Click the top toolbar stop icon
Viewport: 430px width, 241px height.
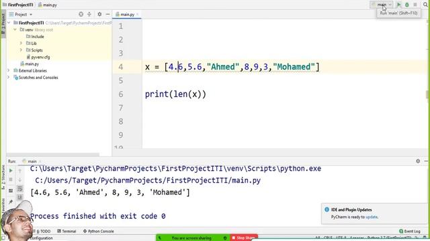pos(415,5)
